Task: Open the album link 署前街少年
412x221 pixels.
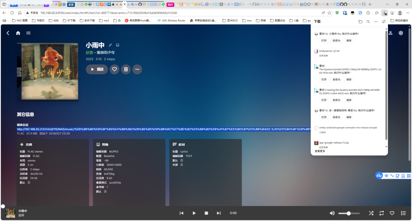Action: pyautogui.click(x=106, y=52)
